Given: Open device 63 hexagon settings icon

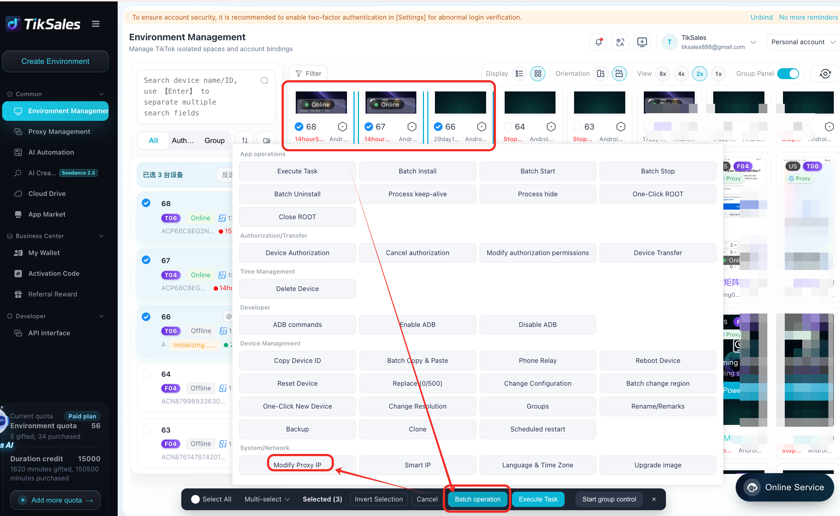Looking at the screenshot, I should coord(621,127).
